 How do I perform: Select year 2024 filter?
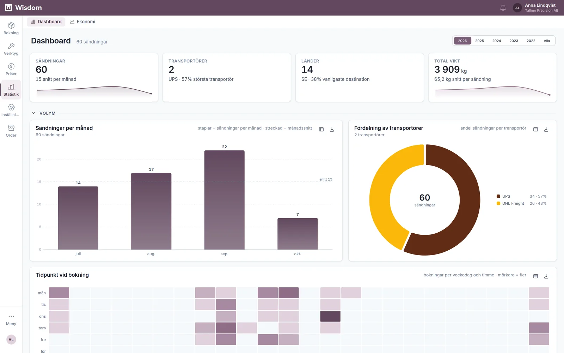click(497, 41)
